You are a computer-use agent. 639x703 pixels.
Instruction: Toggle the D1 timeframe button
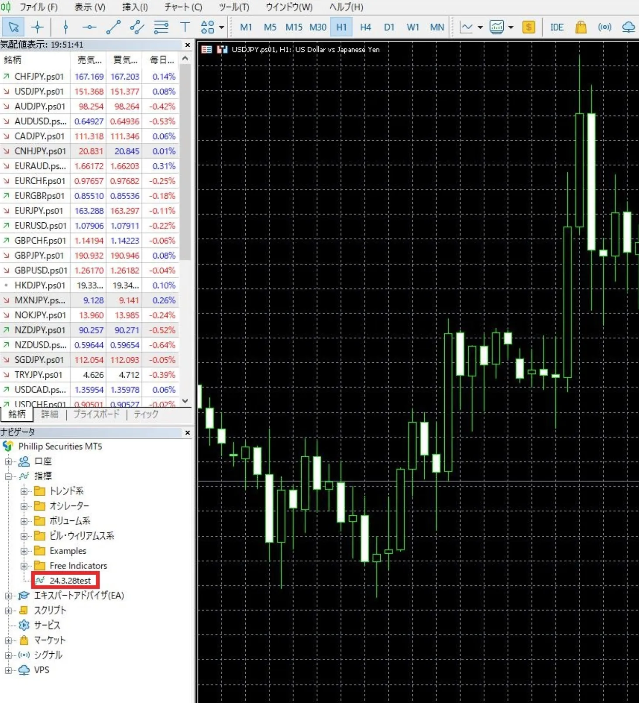pyautogui.click(x=389, y=27)
